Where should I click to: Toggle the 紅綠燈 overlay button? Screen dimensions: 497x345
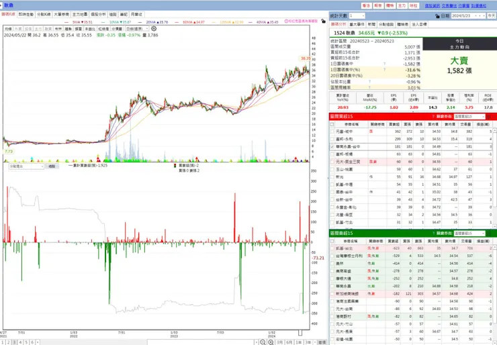(103, 29)
